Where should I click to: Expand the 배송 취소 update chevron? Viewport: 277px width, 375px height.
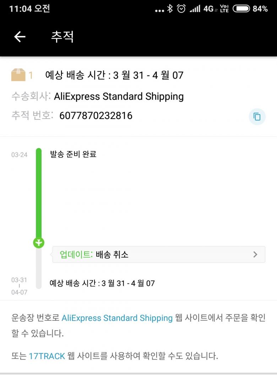click(255, 255)
